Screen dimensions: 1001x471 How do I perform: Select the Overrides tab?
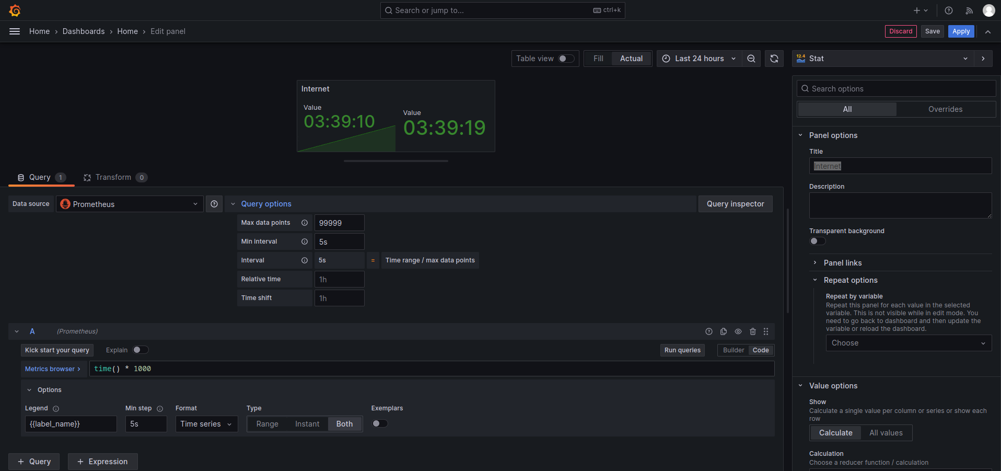pyautogui.click(x=945, y=109)
